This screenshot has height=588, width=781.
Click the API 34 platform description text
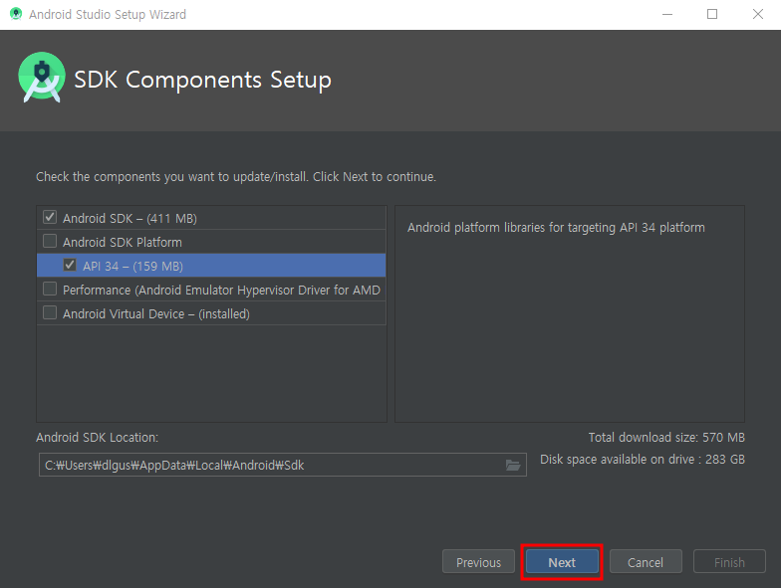pos(556,228)
